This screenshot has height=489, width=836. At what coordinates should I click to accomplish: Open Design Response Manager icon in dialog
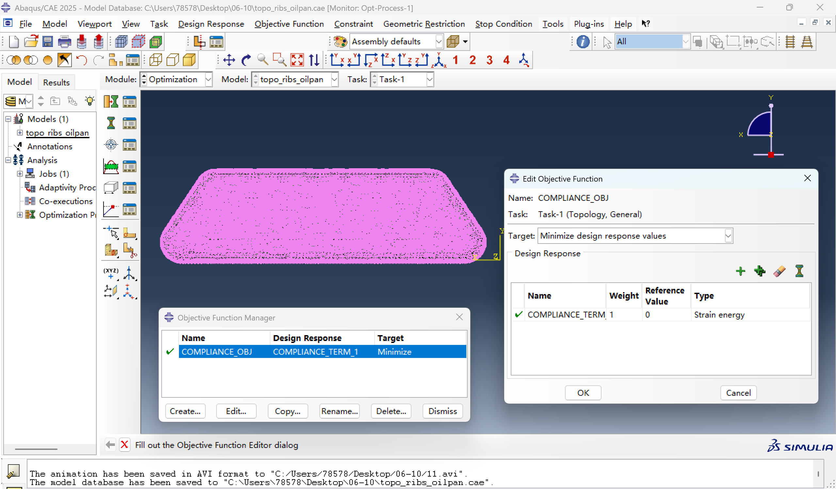coord(799,271)
